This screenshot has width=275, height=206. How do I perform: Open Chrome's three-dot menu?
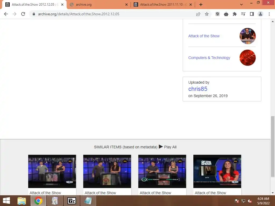click(x=269, y=14)
